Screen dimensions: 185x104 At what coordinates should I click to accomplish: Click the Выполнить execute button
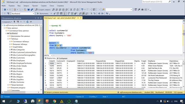coord(43,14)
